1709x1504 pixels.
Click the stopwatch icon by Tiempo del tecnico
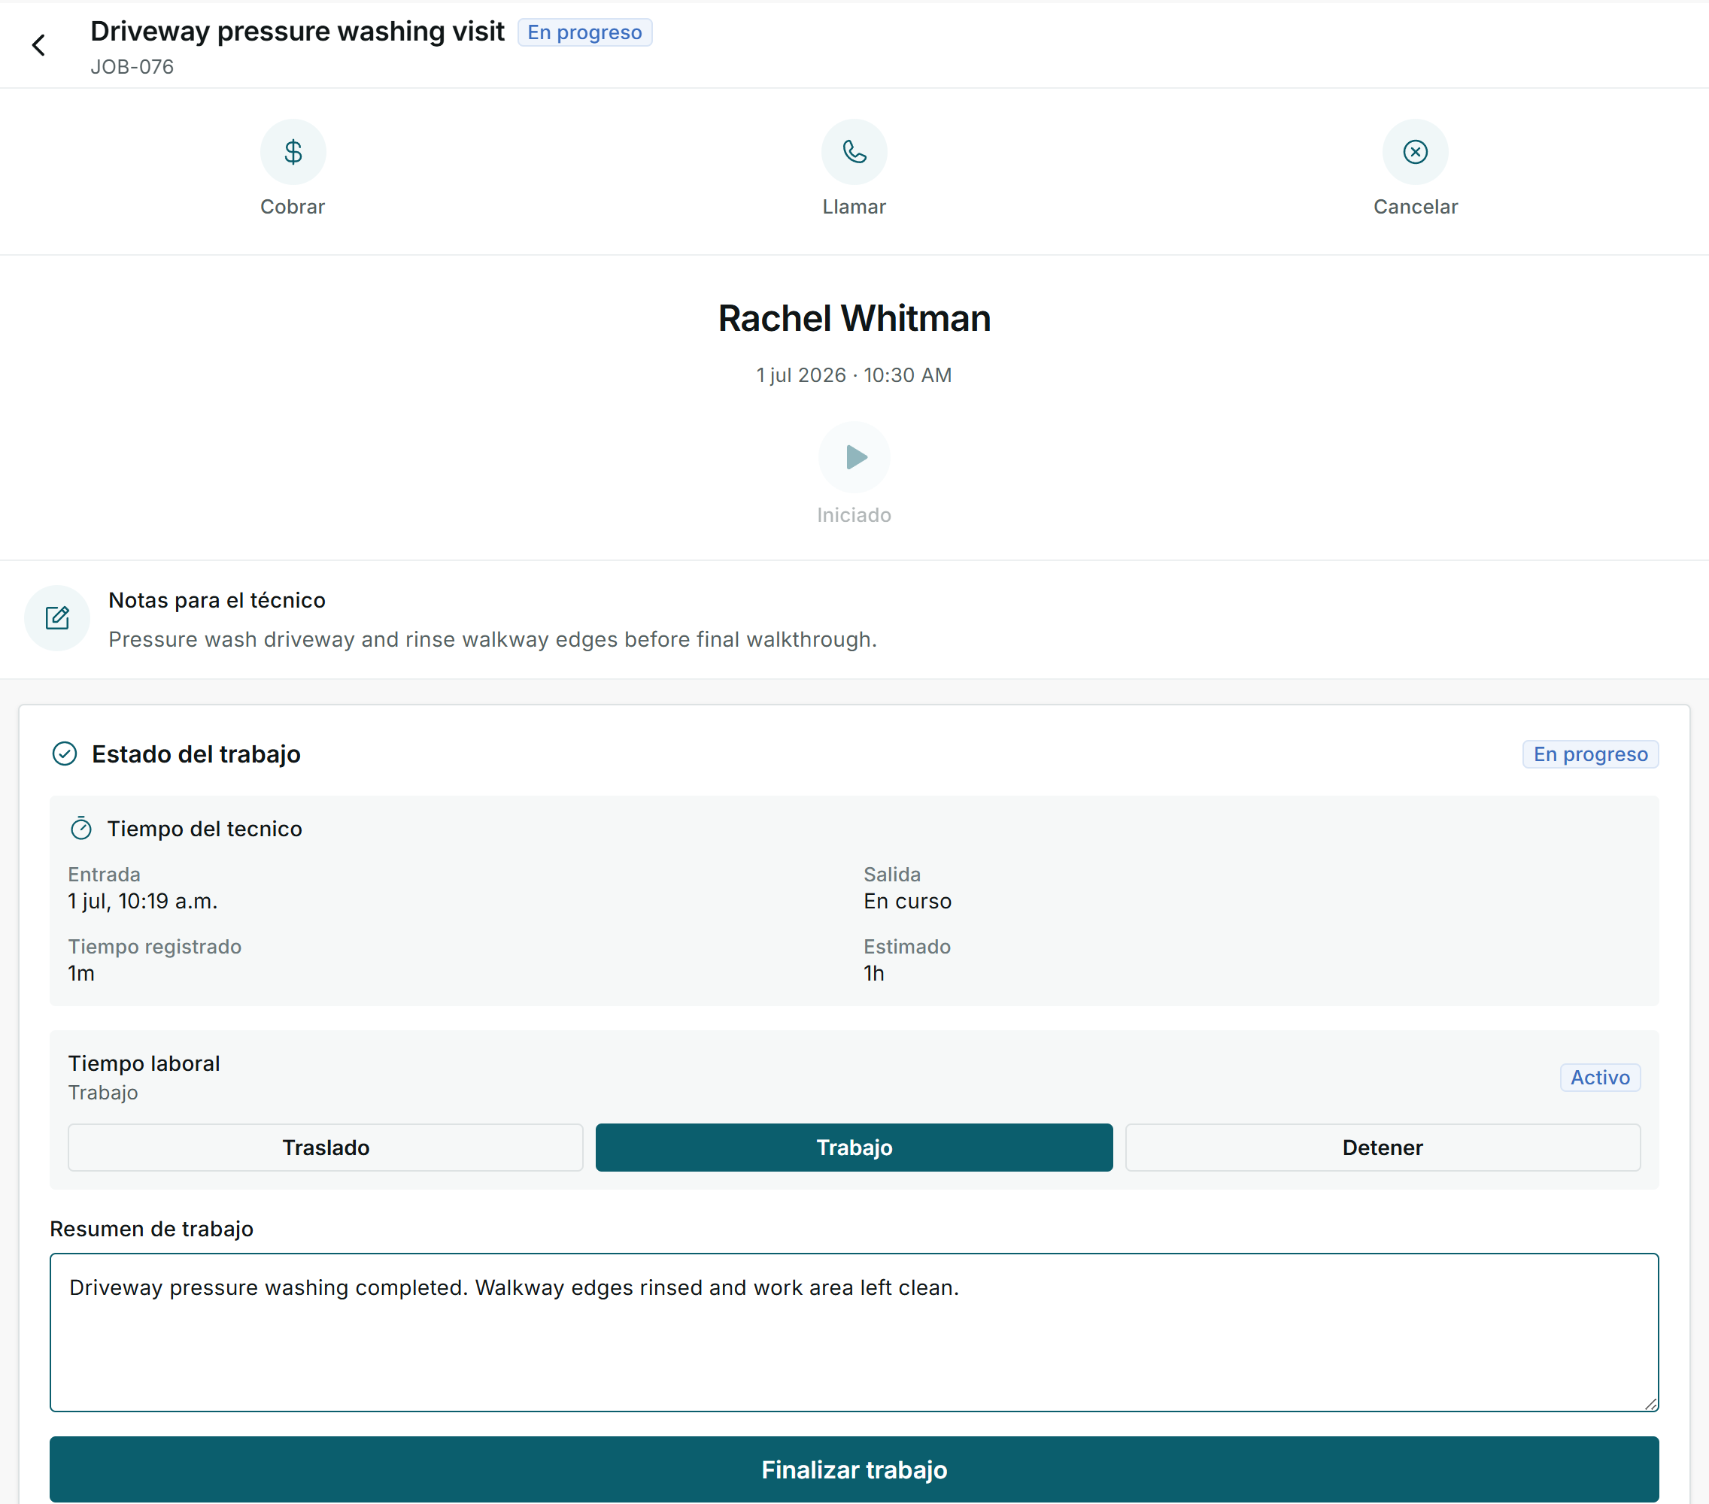point(81,829)
